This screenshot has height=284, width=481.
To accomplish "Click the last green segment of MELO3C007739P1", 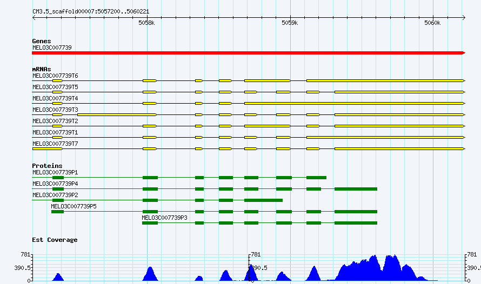I will [316, 178].
